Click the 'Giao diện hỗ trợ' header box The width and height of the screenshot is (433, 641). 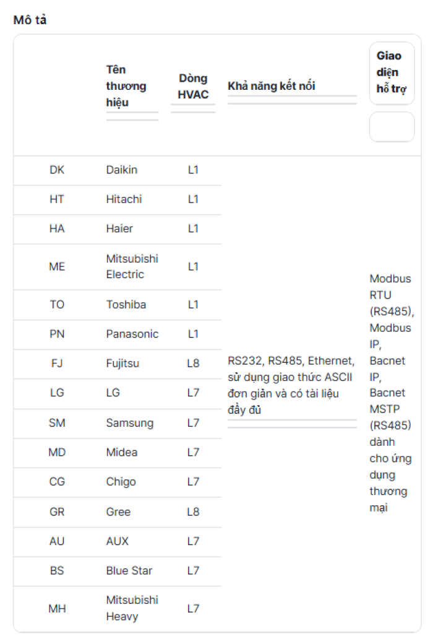(392, 73)
